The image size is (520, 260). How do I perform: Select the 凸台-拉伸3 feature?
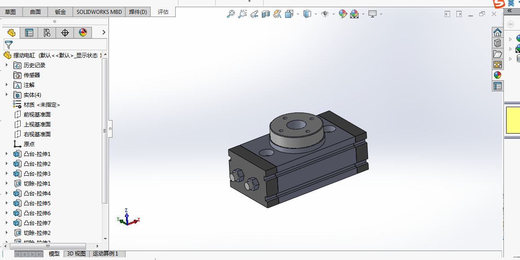32,174
